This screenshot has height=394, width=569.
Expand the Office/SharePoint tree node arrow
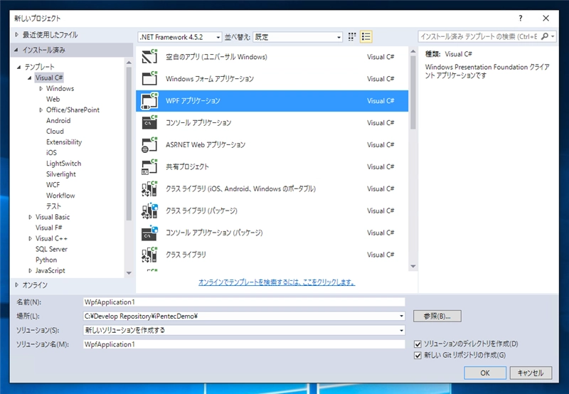(x=41, y=110)
